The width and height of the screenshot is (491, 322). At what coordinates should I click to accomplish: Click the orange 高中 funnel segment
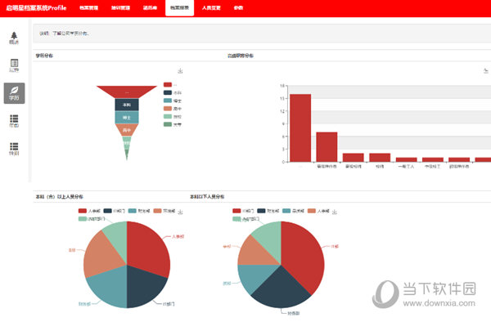pos(127,130)
